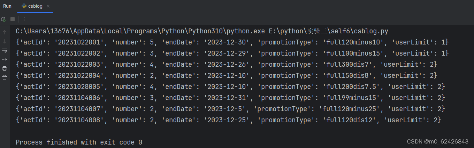Rerun the csblog script

click(3, 19)
